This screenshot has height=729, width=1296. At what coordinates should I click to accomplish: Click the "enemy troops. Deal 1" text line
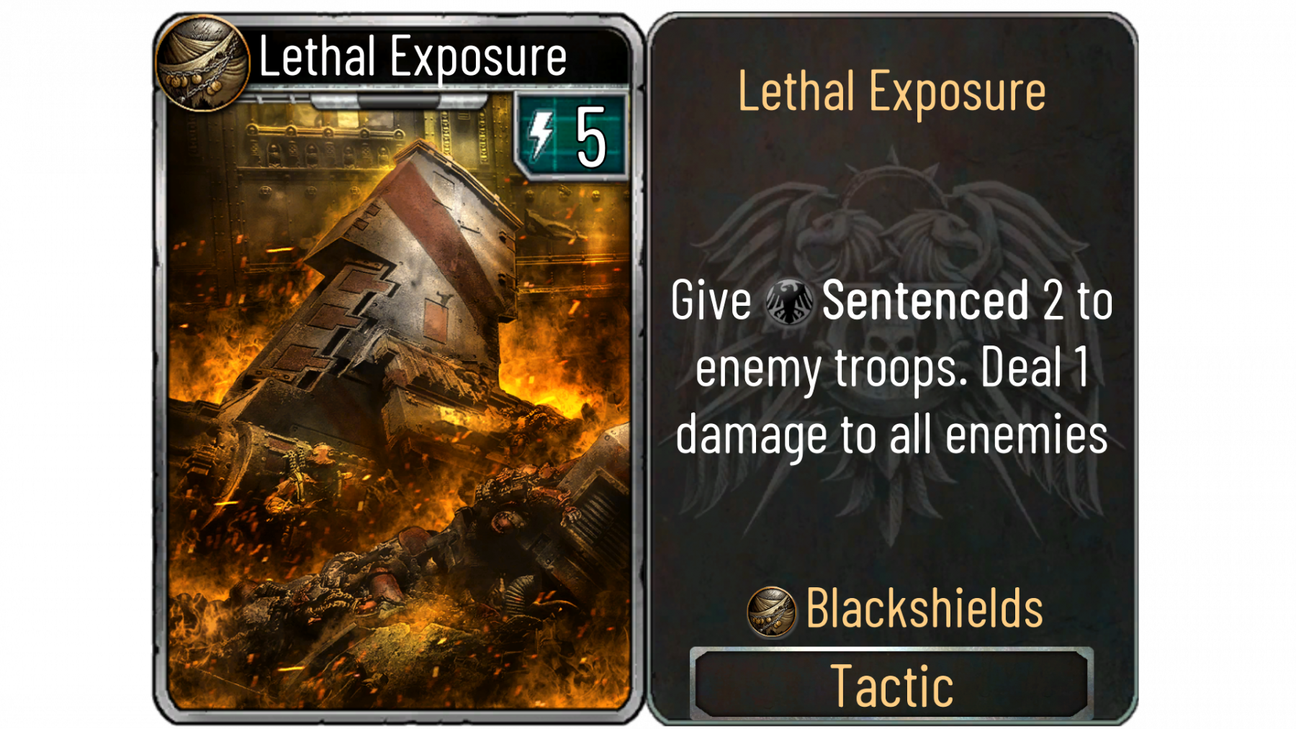click(891, 368)
